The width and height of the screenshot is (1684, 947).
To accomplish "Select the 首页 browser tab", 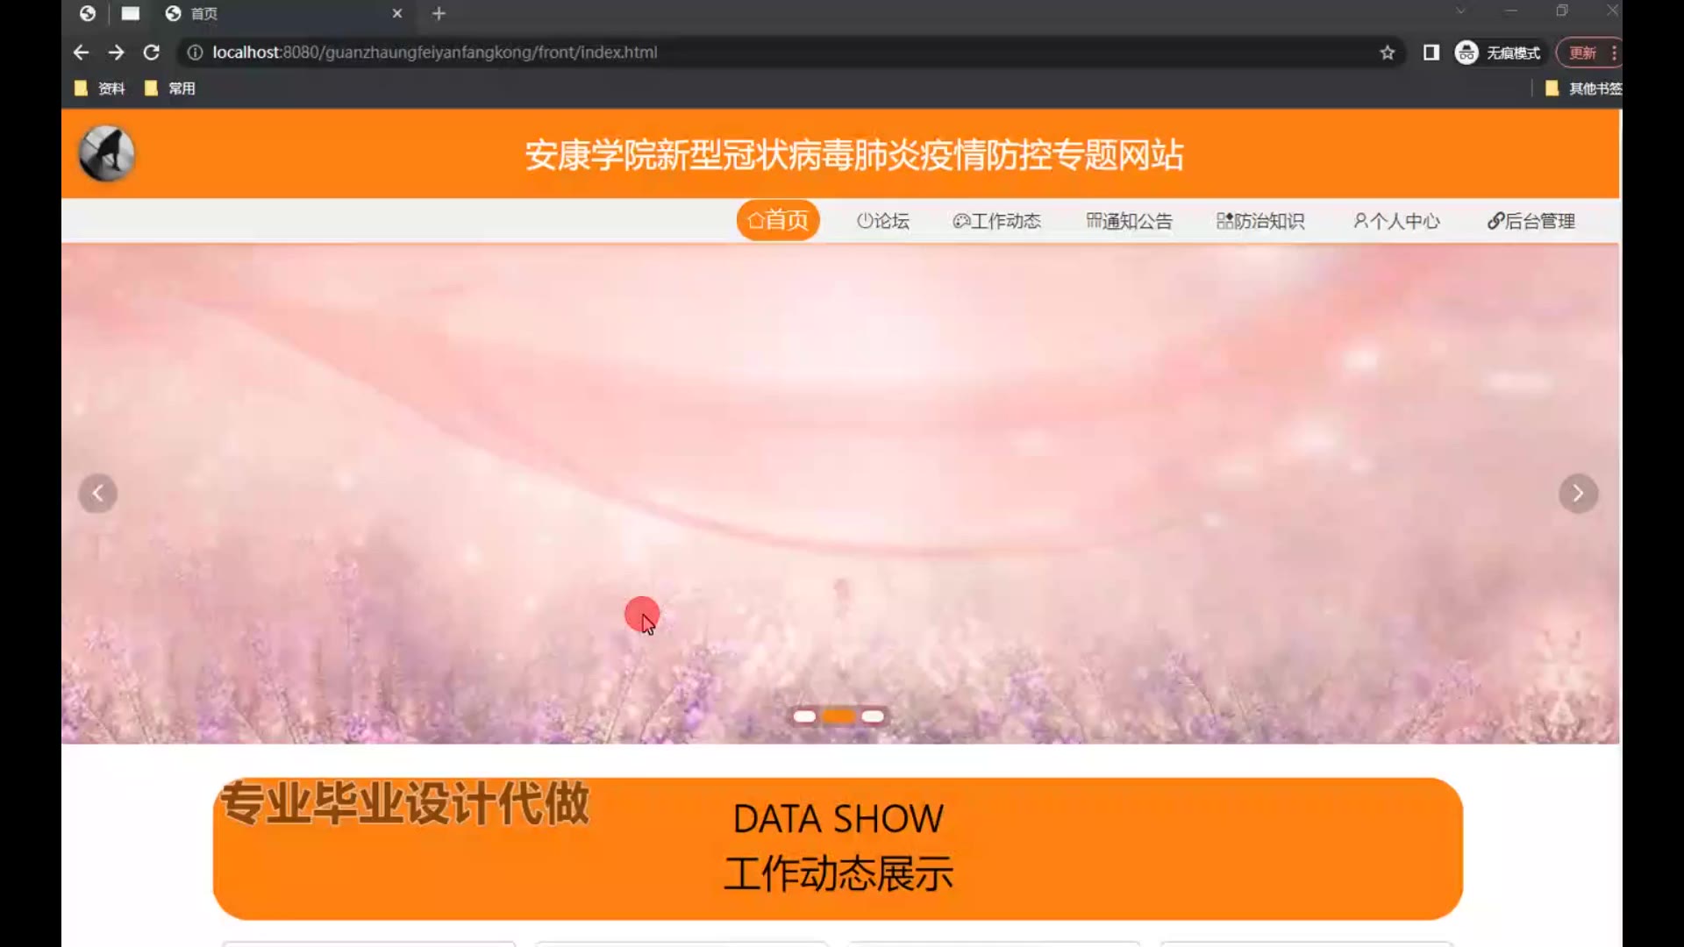I will [x=282, y=13].
